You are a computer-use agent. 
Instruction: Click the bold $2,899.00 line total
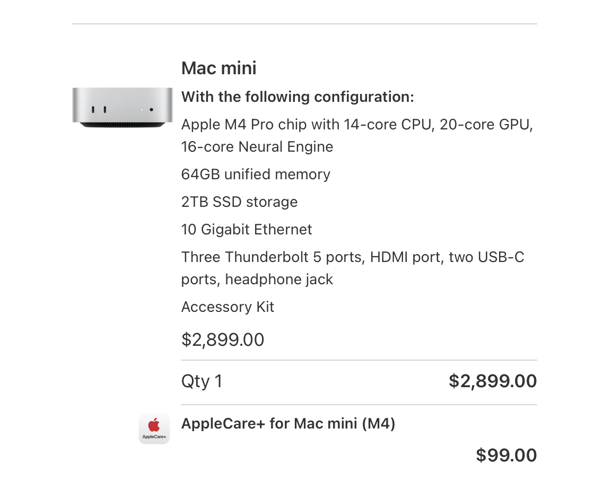(493, 381)
